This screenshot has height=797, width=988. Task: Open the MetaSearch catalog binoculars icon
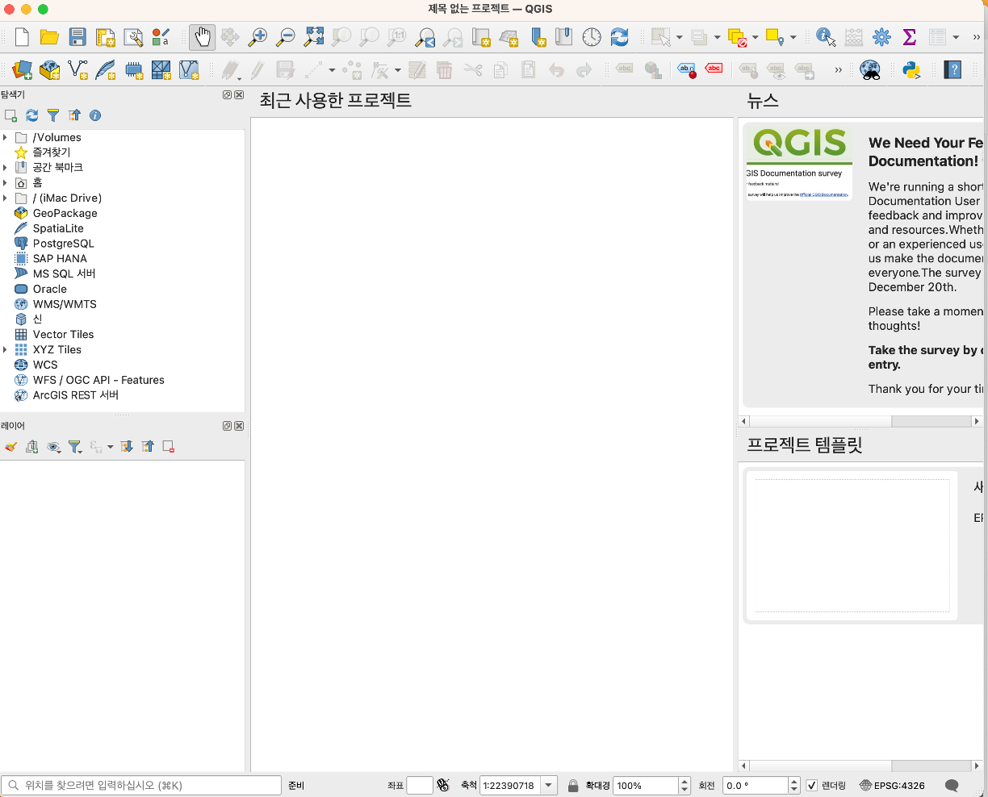click(x=870, y=70)
